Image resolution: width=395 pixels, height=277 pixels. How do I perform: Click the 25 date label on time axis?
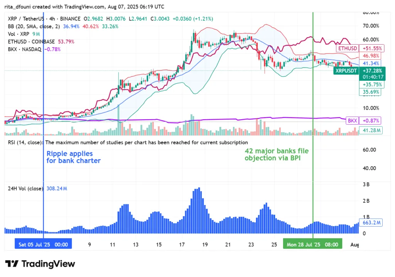click(x=274, y=245)
